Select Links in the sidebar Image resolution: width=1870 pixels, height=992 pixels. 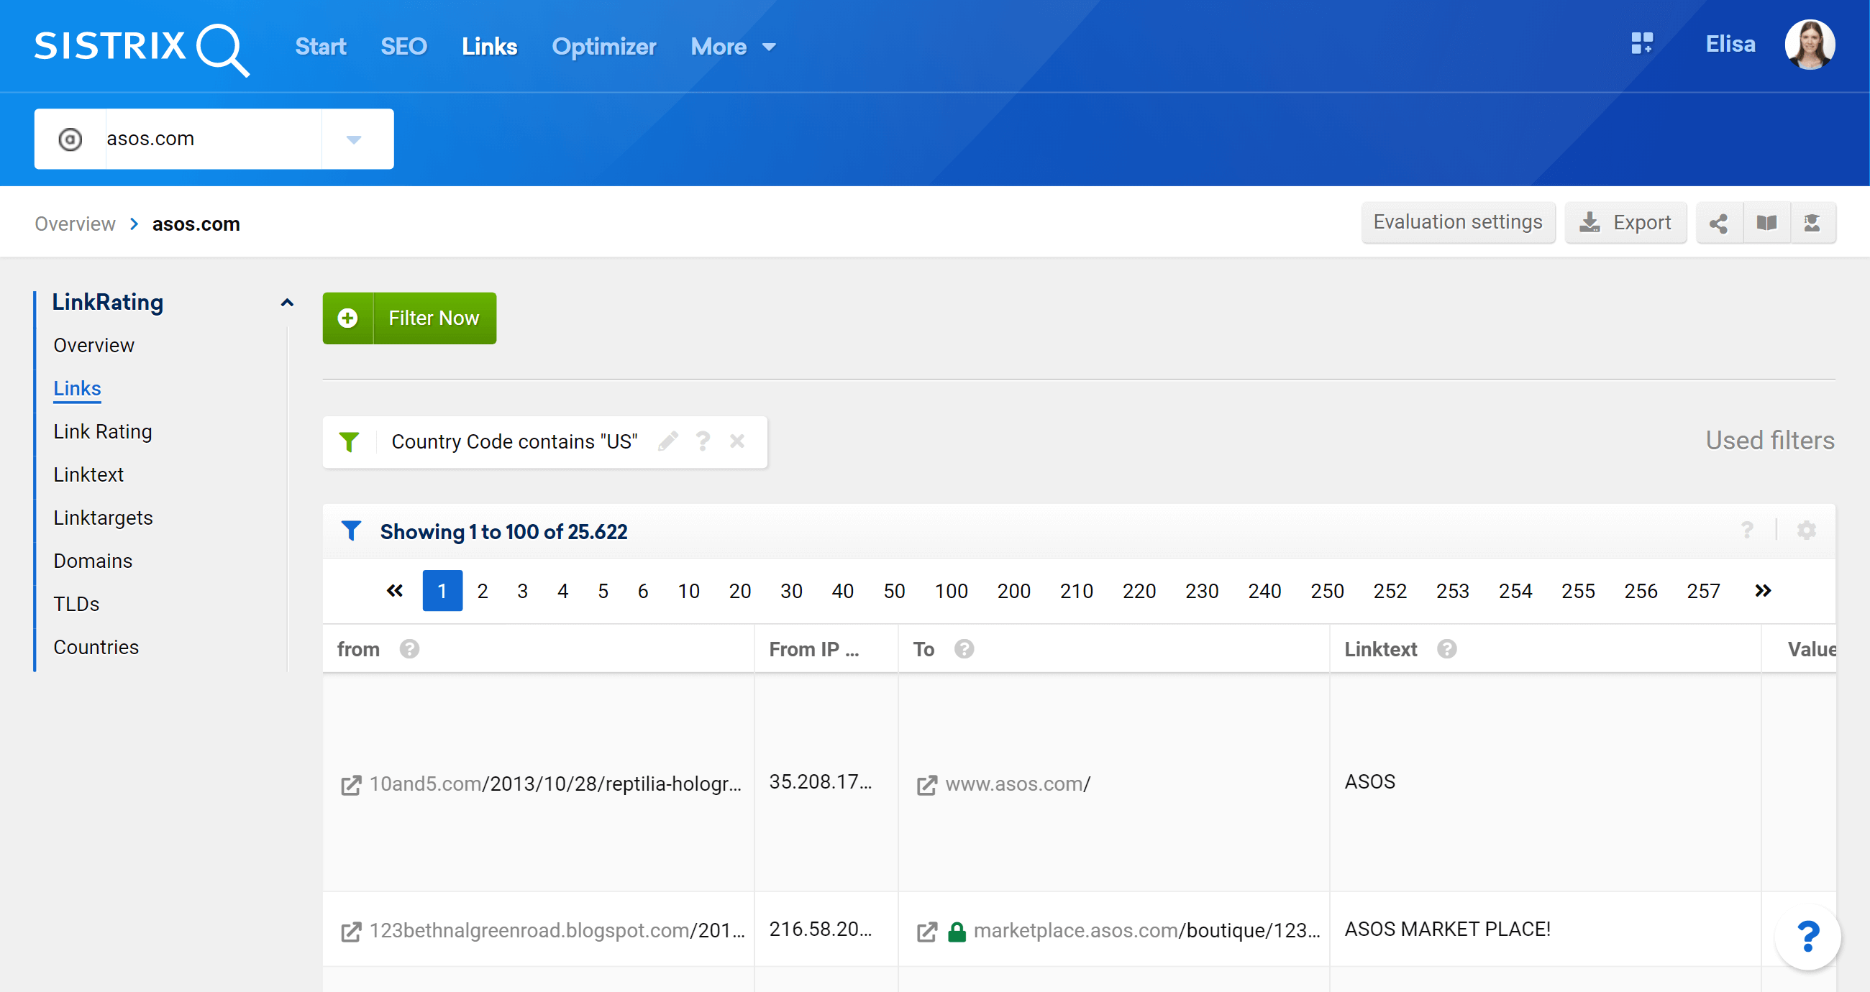[x=77, y=388]
